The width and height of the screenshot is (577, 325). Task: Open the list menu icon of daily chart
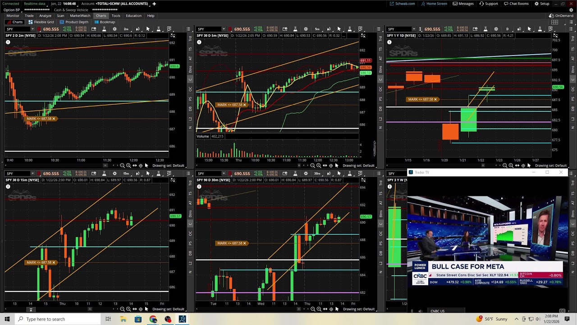pyautogui.click(x=571, y=29)
